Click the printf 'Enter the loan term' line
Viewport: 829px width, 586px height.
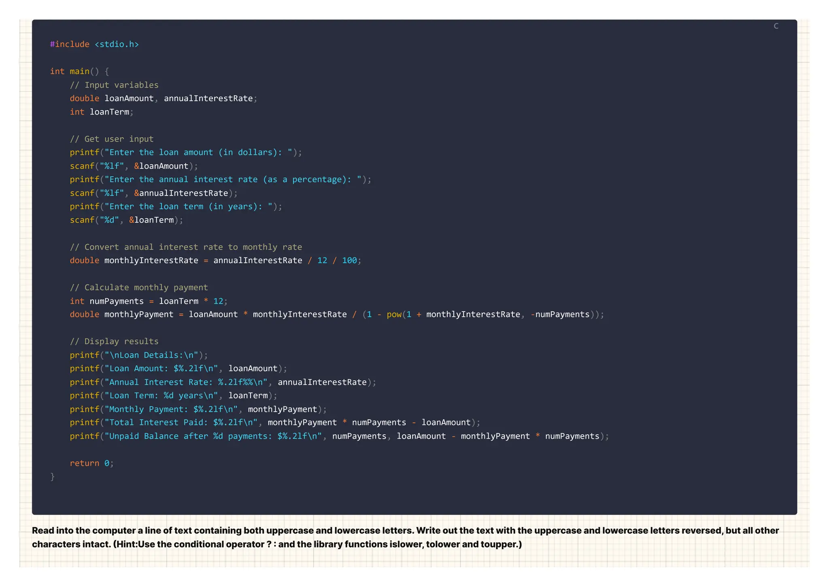point(176,206)
